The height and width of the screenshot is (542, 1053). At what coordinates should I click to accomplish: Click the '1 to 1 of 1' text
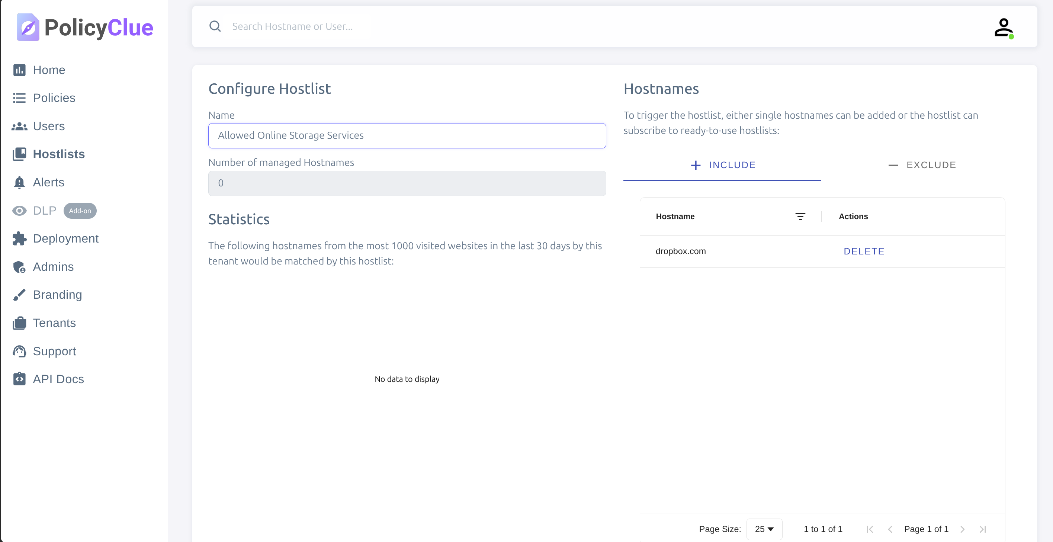823,529
